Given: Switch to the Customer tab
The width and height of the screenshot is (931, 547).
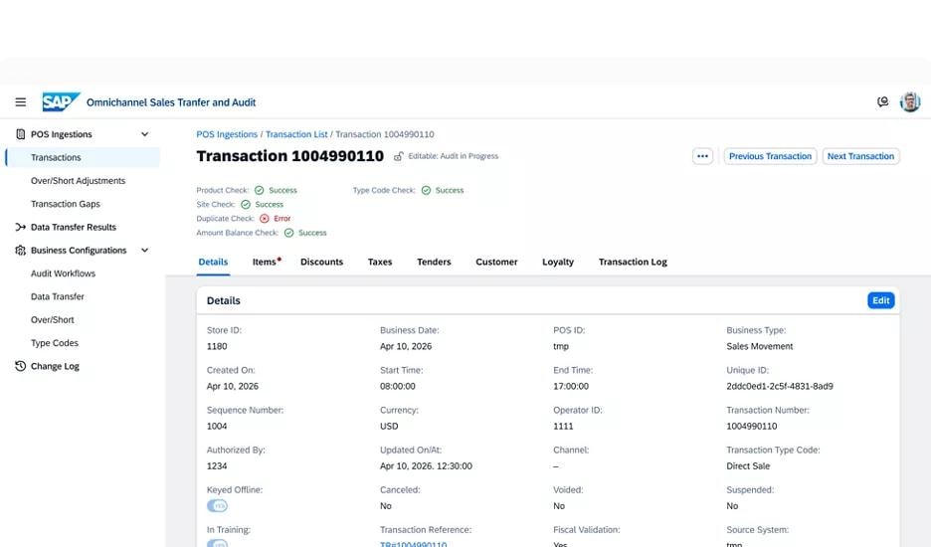Looking at the screenshot, I should pos(496,262).
